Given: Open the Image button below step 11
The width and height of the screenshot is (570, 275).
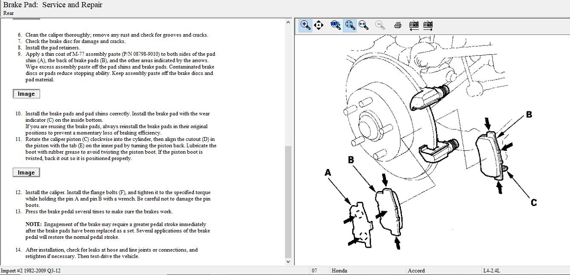Looking at the screenshot, I should click(26, 172).
